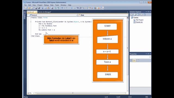Open the Toolbox side panel
174x98 pixels.
point(25,15)
